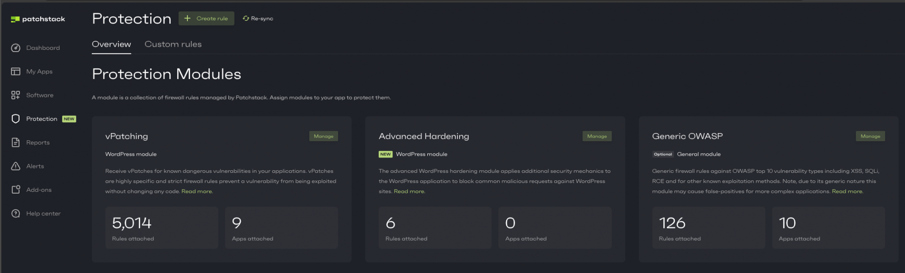Click WordPress module label under vPatching
905x273 pixels.
131,154
